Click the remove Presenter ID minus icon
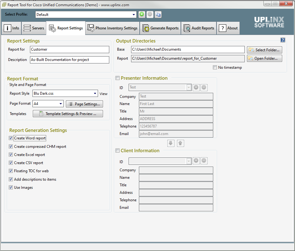Screen dimensions: 295x251 tap(204, 88)
